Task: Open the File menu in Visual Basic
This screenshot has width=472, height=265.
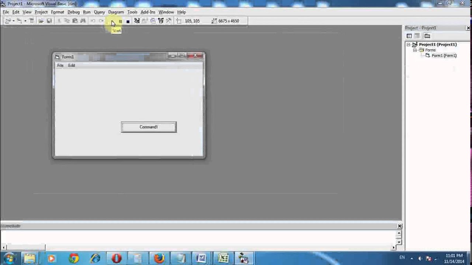Action: coord(6,12)
